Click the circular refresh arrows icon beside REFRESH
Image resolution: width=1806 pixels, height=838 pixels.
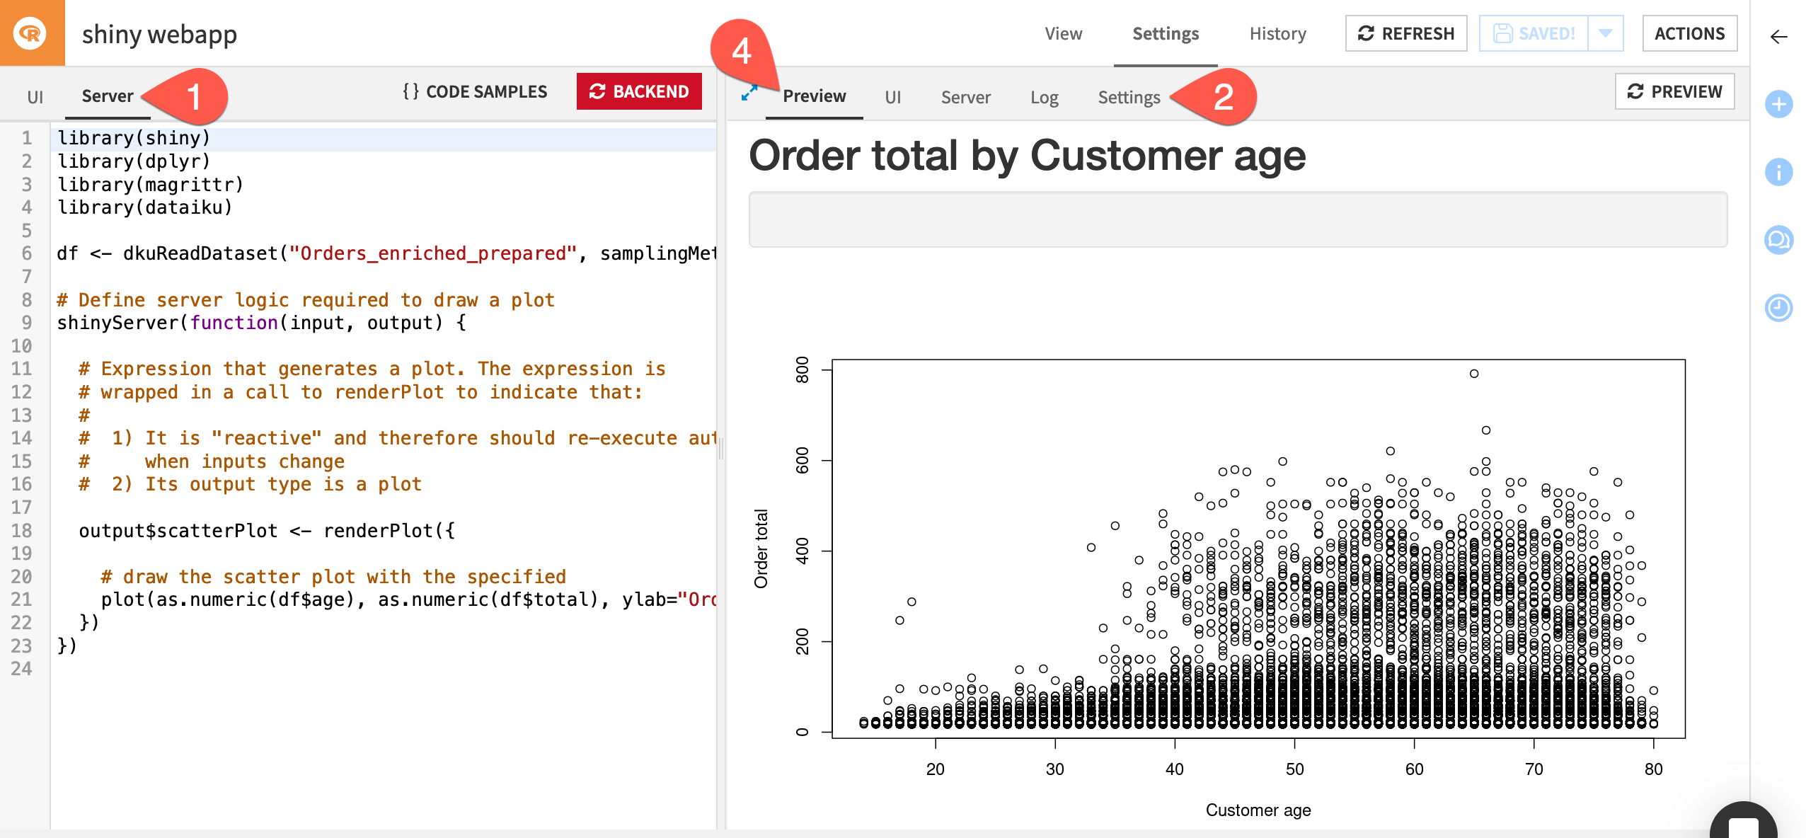coord(1365,33)
